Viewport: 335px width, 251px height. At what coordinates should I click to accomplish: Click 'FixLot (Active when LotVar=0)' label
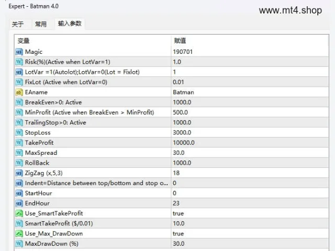66,82
